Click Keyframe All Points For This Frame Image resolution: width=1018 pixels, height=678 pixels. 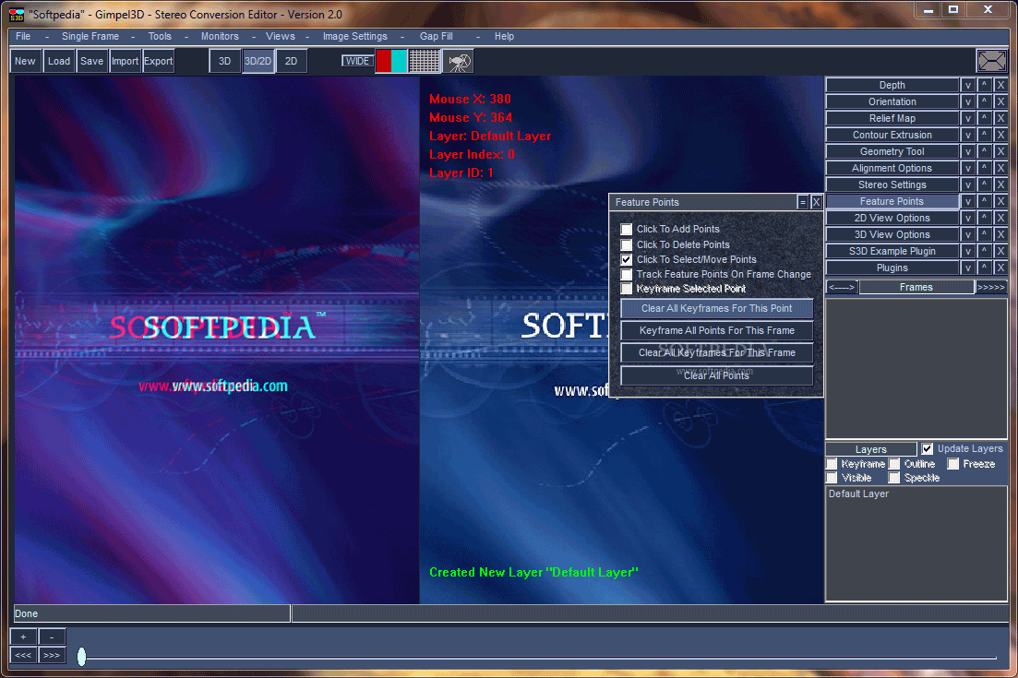[717, 331]
